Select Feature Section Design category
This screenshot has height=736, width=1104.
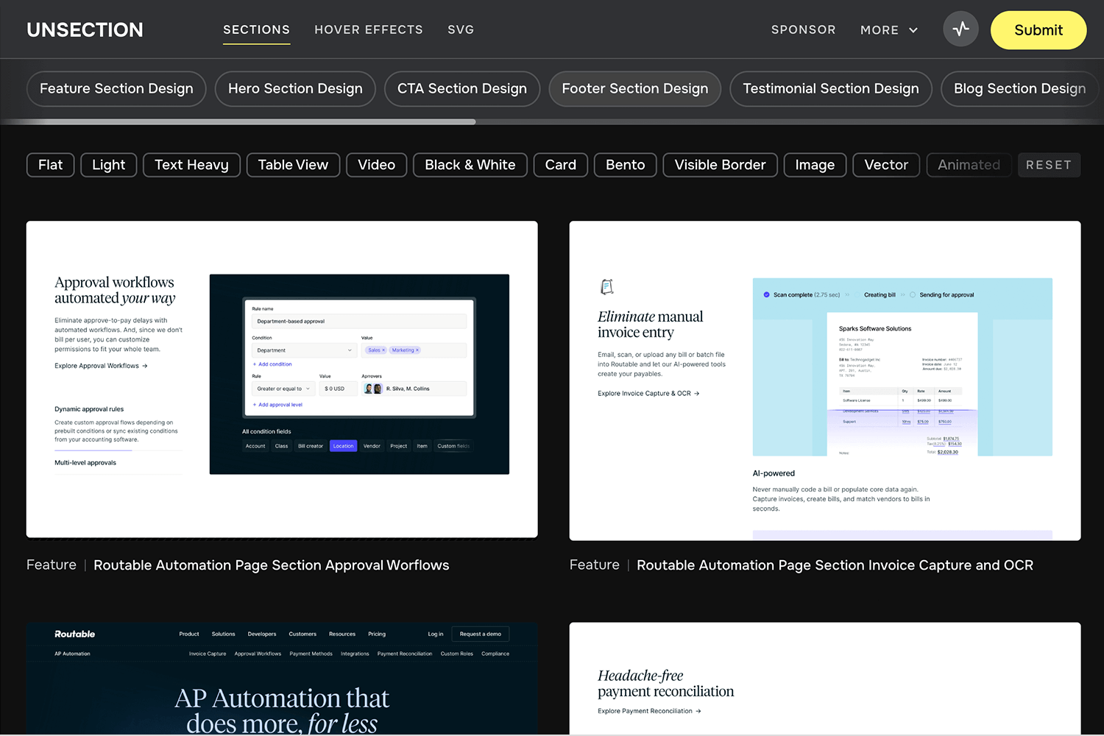click(116, 88)
